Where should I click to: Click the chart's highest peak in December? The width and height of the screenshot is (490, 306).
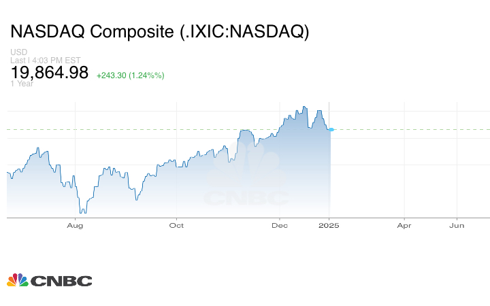[x=304, y=107]
